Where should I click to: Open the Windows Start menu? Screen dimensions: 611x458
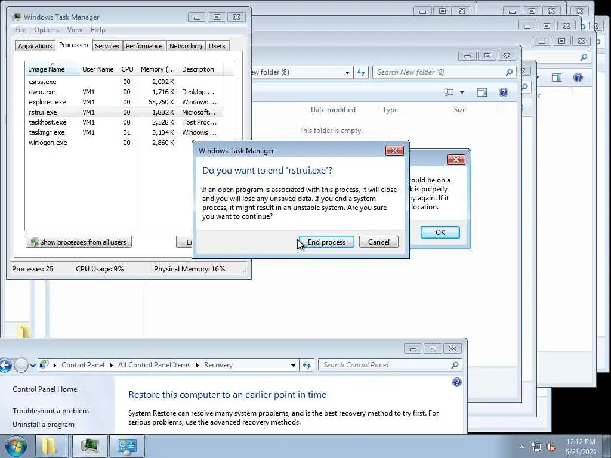[x=16, y=447]
